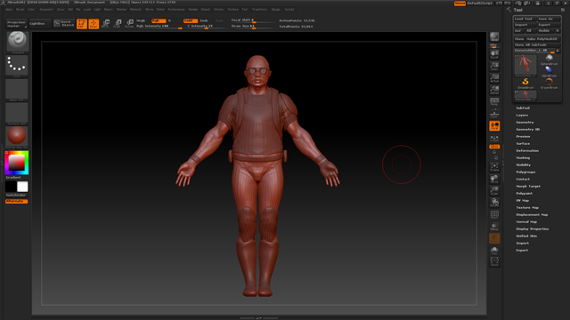Expand the Layers subpalette
Image resolution: width=570 pixels, height=320 pixels.
click(x=522, y=115)
